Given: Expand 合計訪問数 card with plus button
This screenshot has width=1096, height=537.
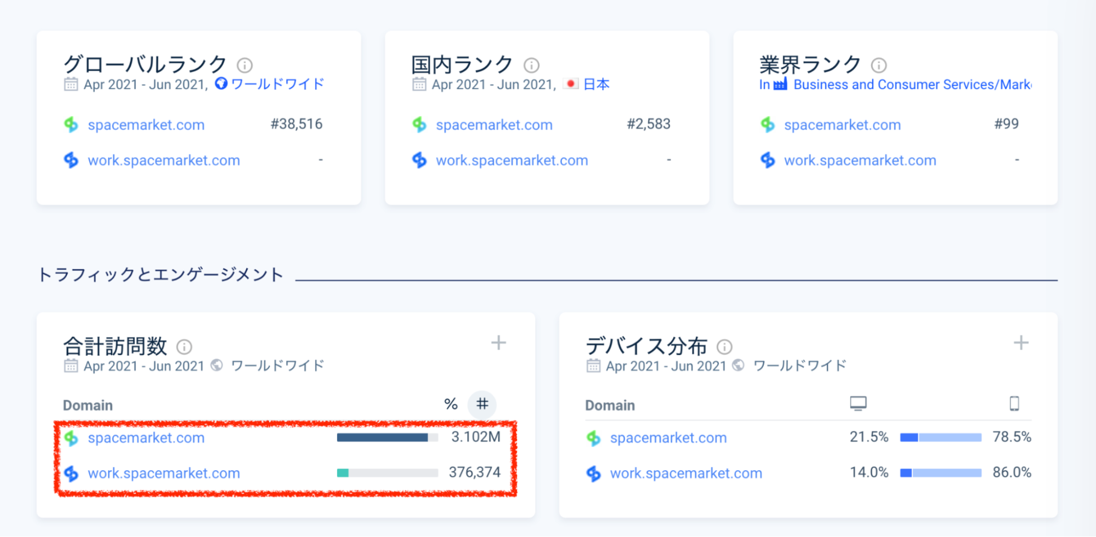Looking at the screenshot, I should [498, 343].
